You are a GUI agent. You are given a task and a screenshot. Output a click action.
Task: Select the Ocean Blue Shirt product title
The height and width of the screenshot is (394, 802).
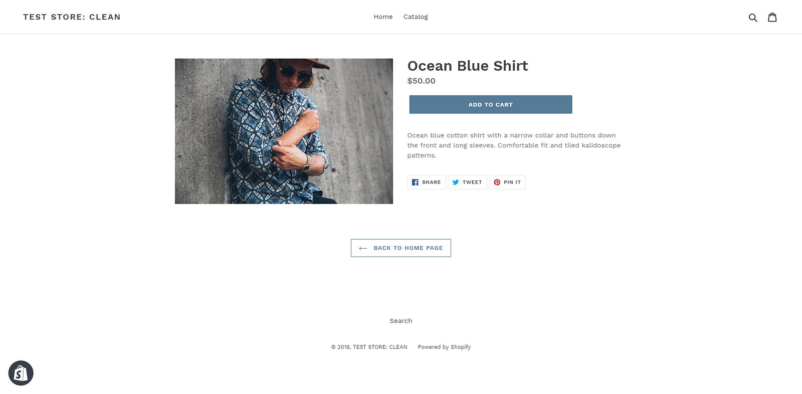[468, 66]
